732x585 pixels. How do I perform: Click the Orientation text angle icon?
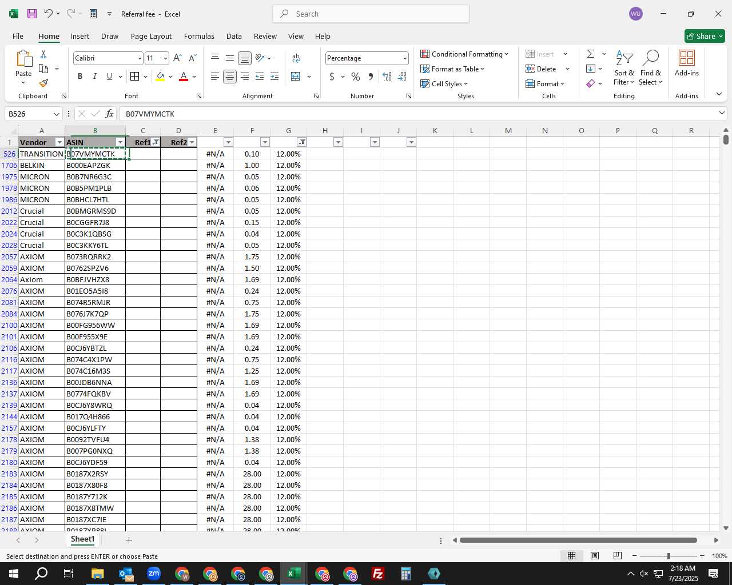pos(260,58)
